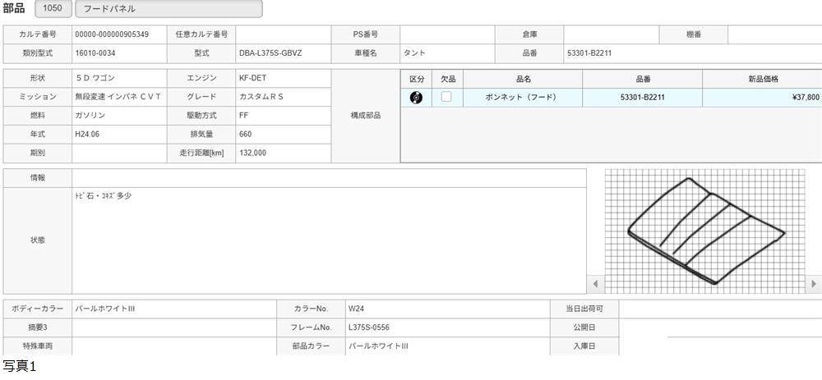Click the 任意カルテ番号 empty field
Screen dimensions: 822x380
click(283, 34)
